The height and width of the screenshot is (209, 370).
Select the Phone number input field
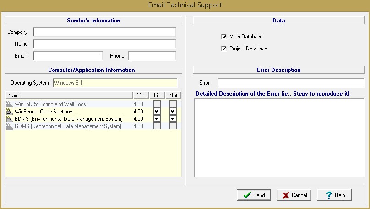pyautogui.click(x=152, y=56)
